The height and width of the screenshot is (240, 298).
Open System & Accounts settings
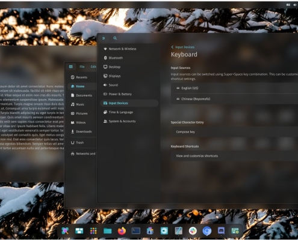tap(129, 121)
